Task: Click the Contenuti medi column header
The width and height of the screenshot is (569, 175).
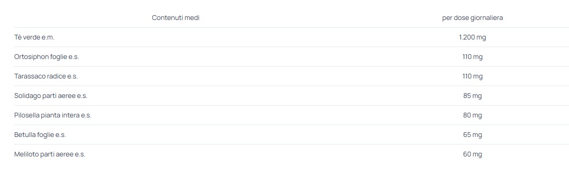Action: [x=176, y=18]
